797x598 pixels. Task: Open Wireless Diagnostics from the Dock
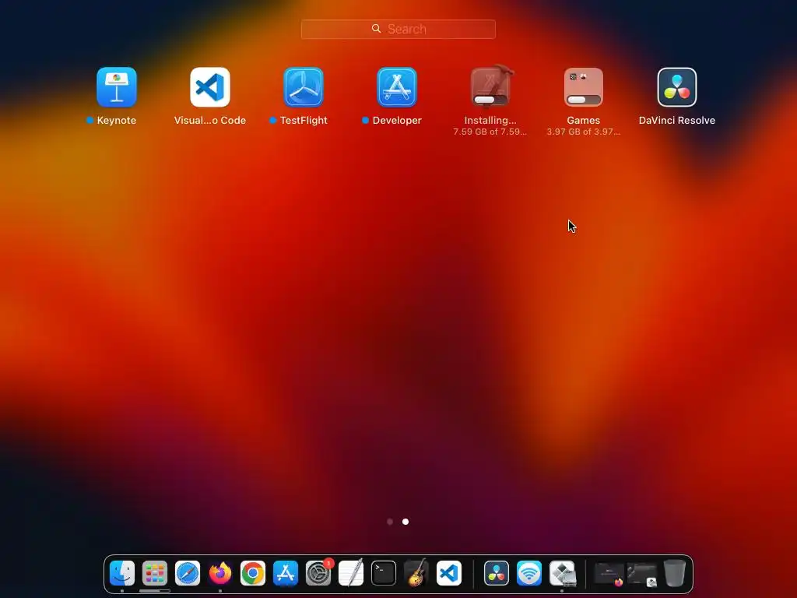click(529, 574)
